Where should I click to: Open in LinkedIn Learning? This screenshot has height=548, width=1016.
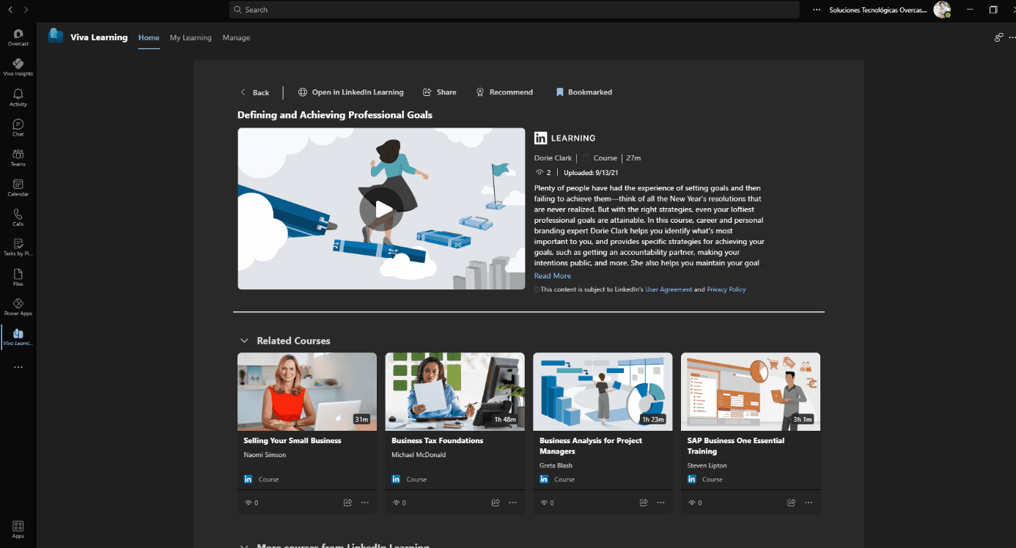[x=350, y=92]
